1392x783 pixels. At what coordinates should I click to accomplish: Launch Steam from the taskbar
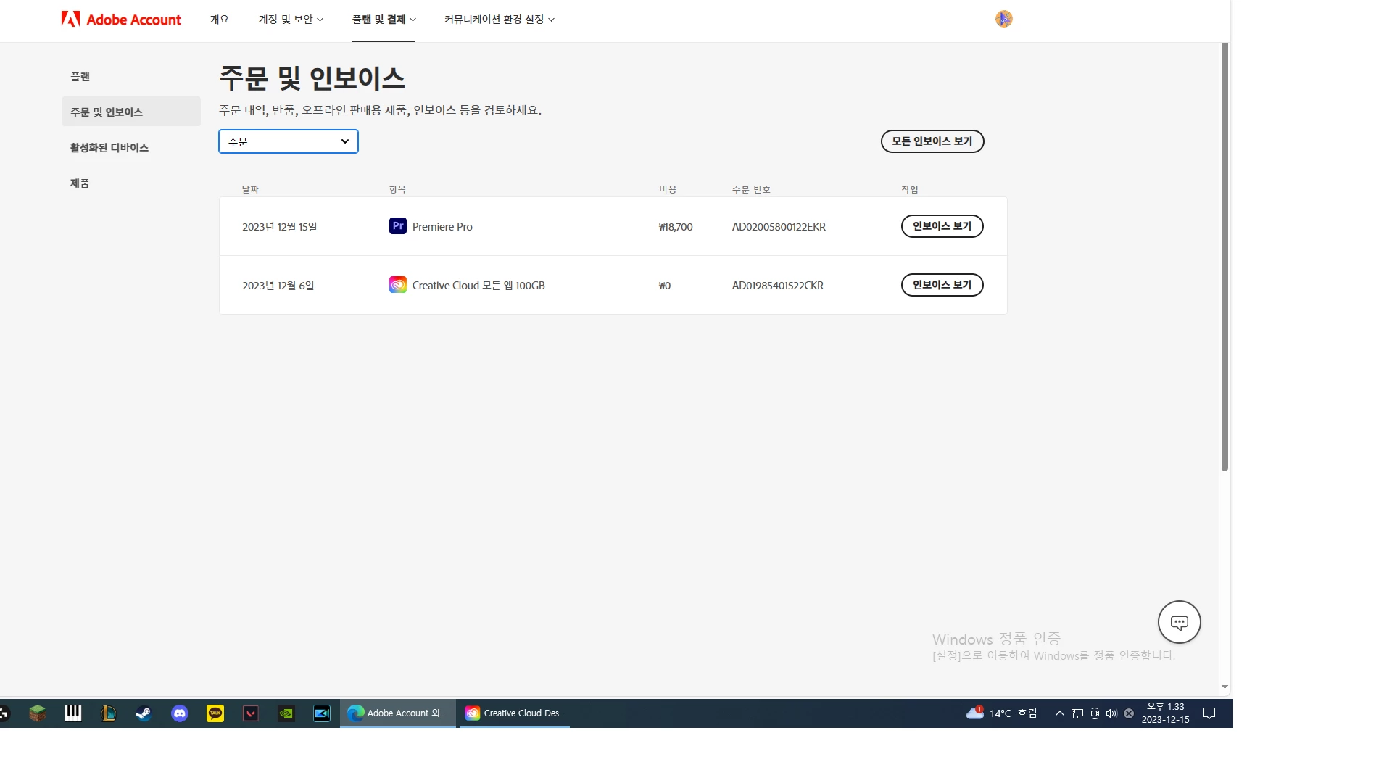(x=144, y=713)
